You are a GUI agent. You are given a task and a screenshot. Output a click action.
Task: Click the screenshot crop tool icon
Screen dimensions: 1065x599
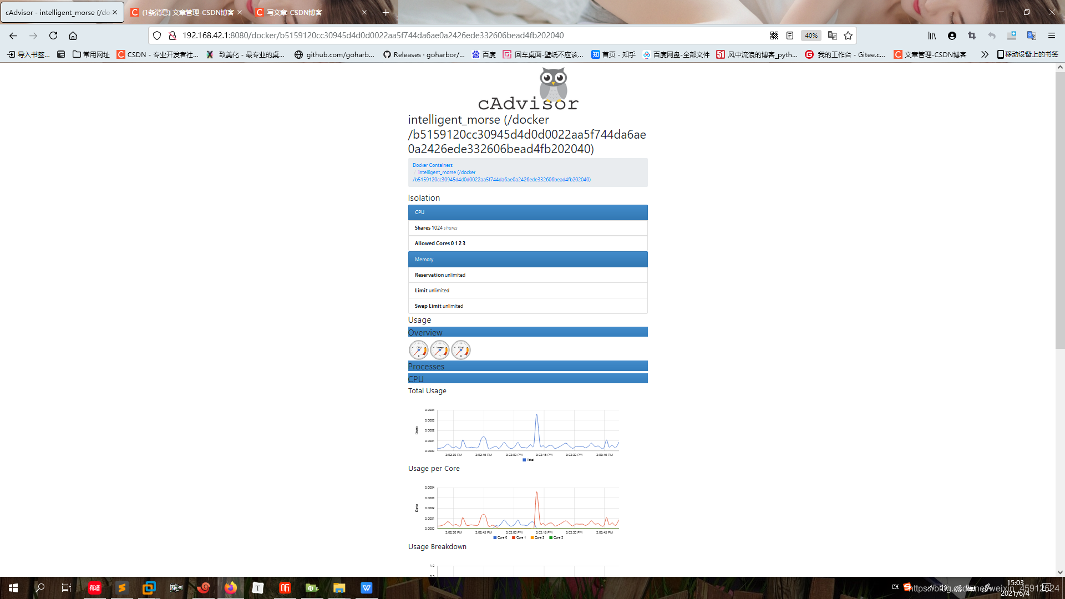point(972,35)
